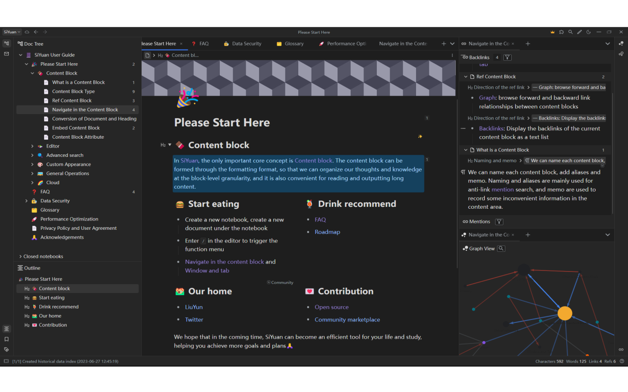Switch to the Data Security tab

tap(246, 44)
